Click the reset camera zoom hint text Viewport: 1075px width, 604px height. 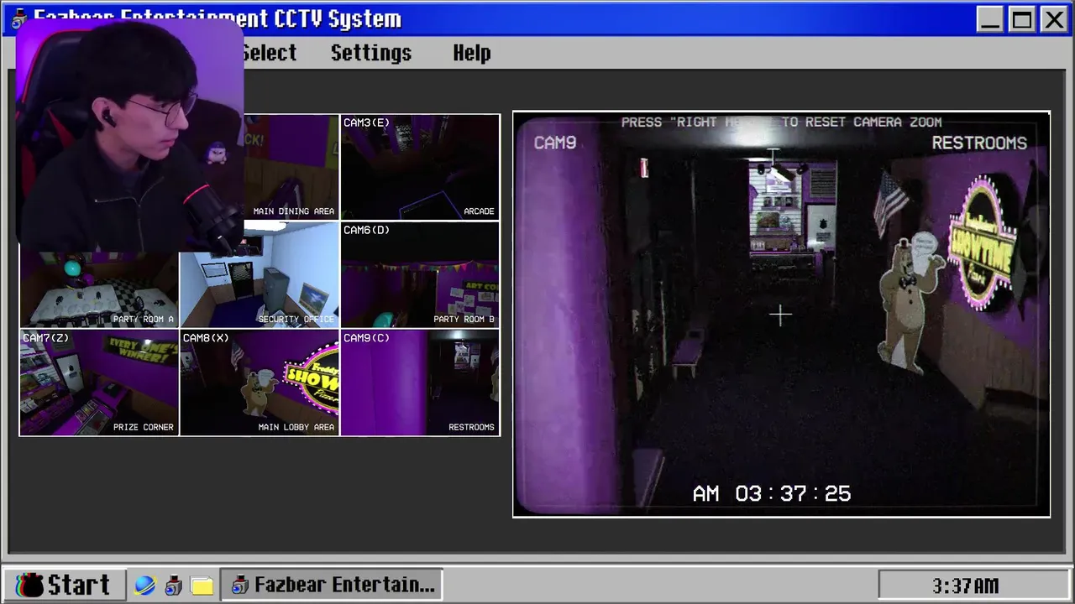[x=781, y=122]
